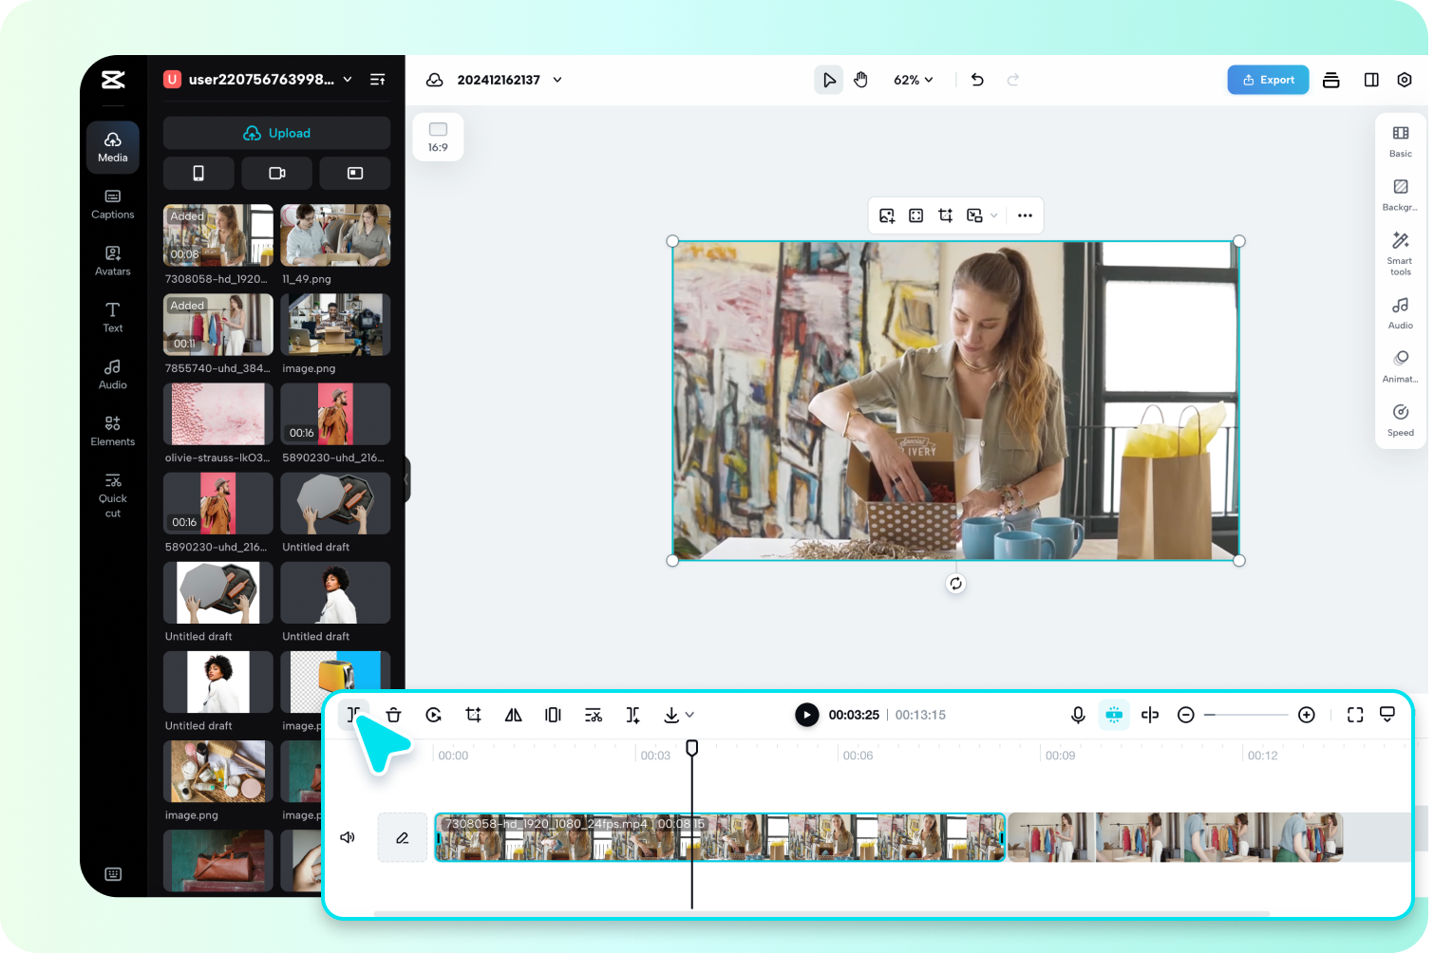
Task: Toggle the AI assistant icon near the timeline
Action: 1114,714
